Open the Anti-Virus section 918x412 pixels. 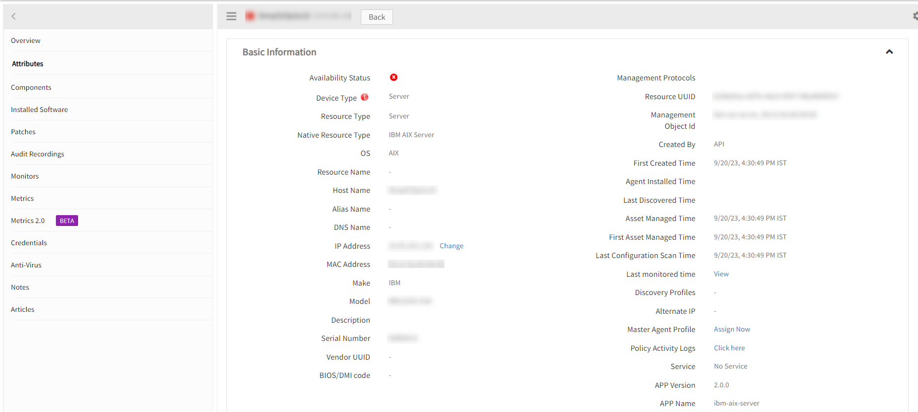click(26, 265)
